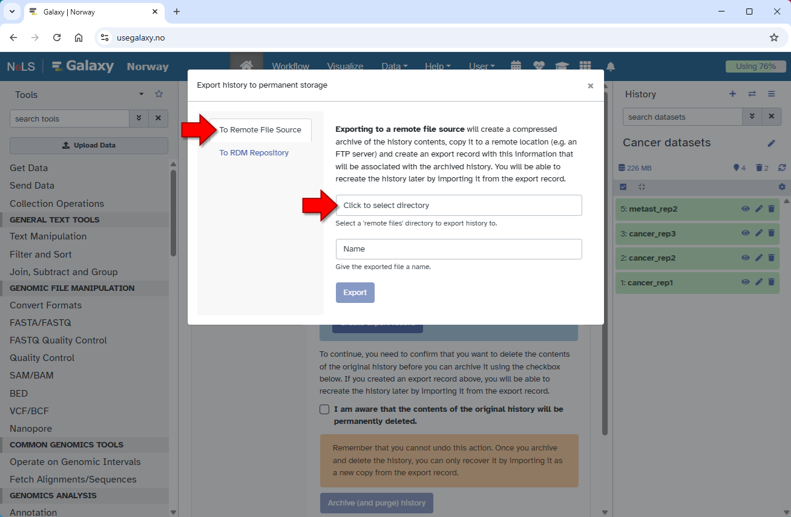This screenshot has height=517, width=791.
Task: View cancer_rep1 dataset with eye icon
Action: click(746, 282)
